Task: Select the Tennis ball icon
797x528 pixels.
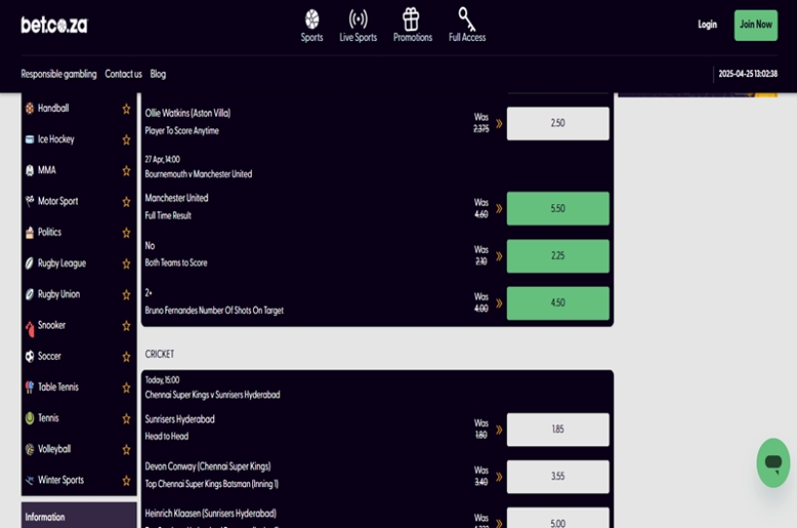Action: [x=29, y=418]
